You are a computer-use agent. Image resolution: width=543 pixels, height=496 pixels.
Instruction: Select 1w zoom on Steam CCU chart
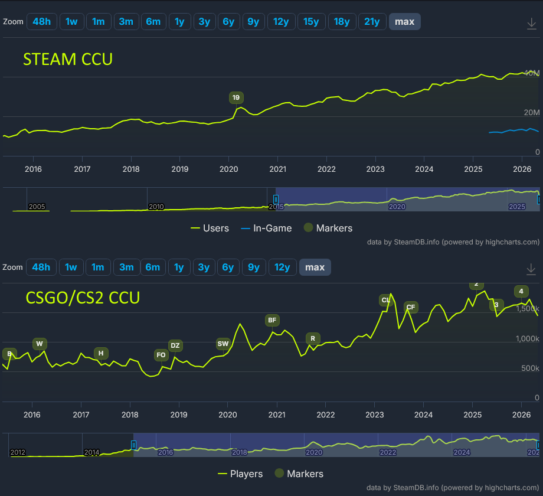tap(71, 22)
